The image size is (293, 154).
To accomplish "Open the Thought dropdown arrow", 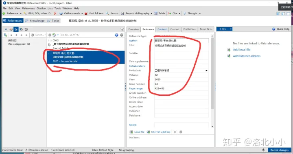I will point(200,13).
